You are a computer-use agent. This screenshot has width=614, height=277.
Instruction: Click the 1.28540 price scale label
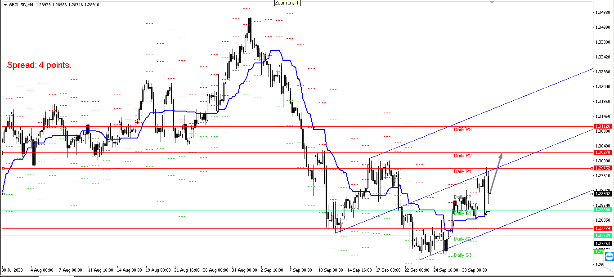(x=603, y=205)
